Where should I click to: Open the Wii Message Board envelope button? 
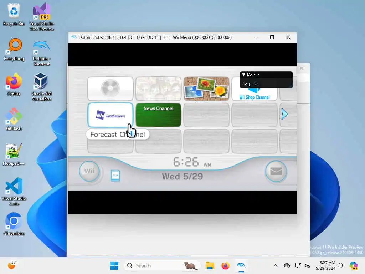tap(276, 172)
